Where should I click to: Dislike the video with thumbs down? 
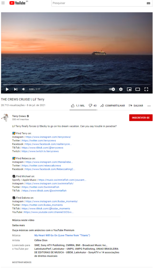(x=93, y=106)
